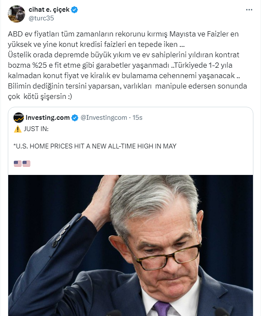Click the Investing.com verified badge
The height and width of the screenshot is (316, 269).
point(75,118)
